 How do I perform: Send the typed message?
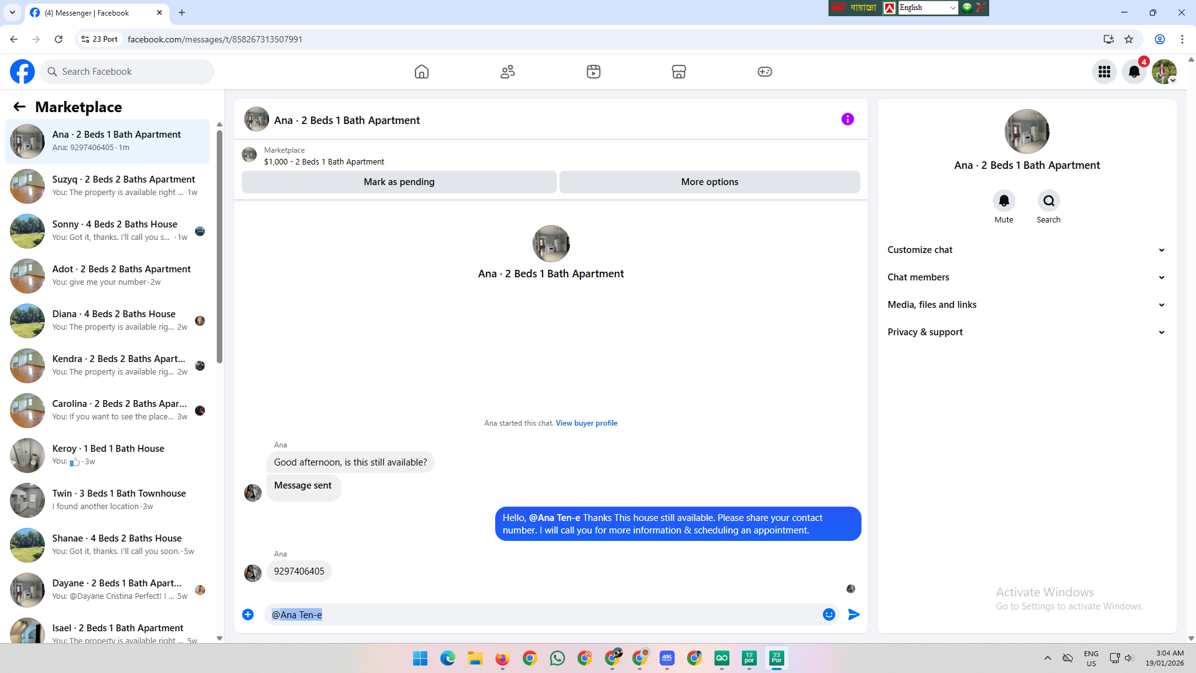click(x=854, y=614)
